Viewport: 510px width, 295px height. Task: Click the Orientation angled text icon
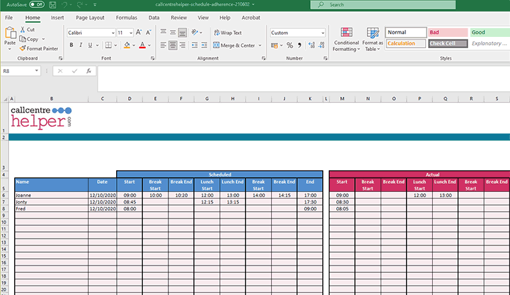point(195,32)
